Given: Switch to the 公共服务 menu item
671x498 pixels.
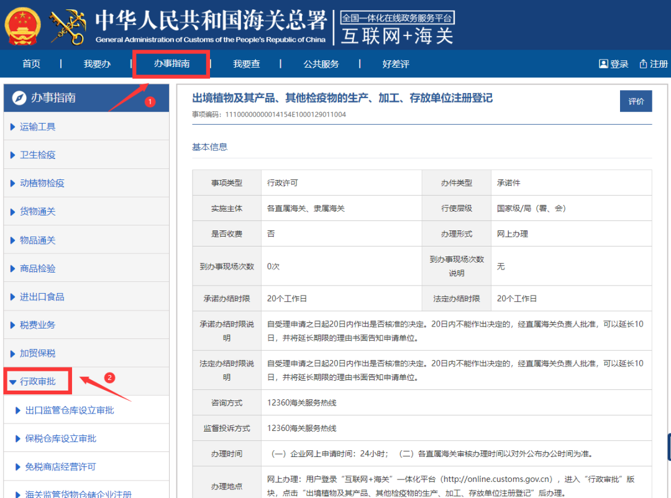Looking at the screenshot, I should pos(321,63).
